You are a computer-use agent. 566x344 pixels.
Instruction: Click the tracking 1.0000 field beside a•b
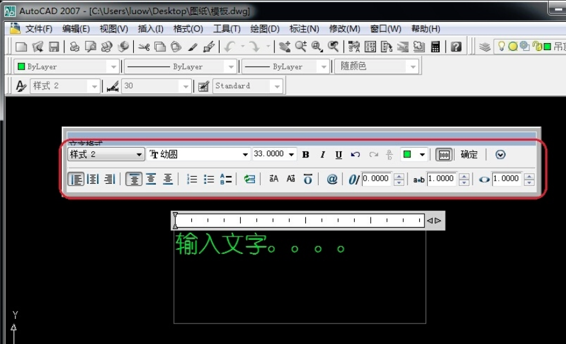[442, 179]
